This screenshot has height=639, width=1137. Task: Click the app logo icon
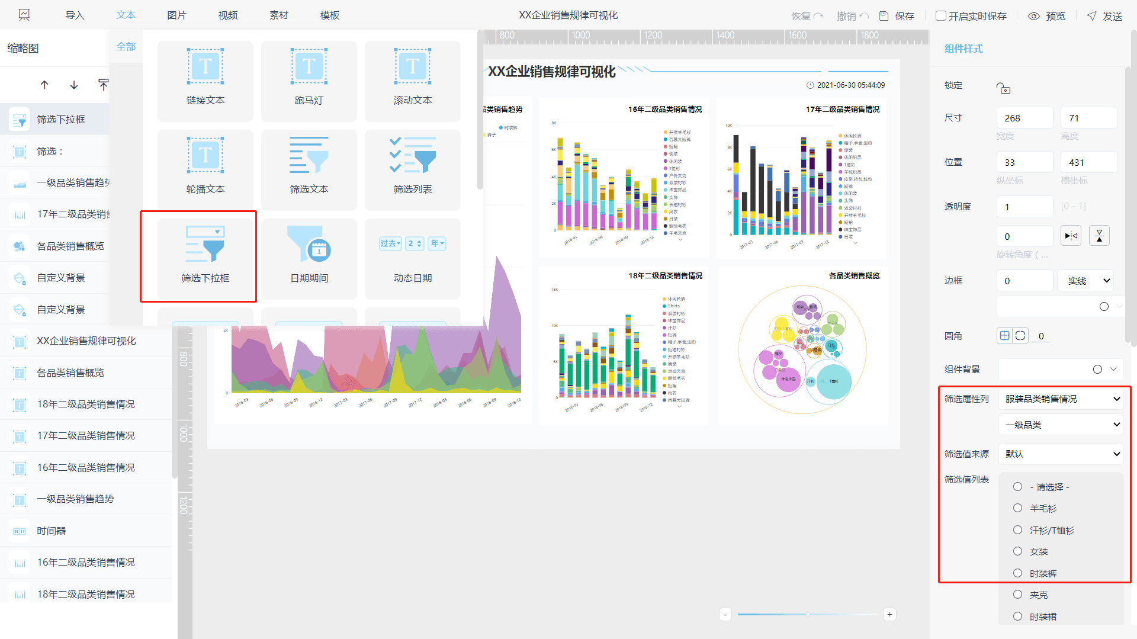click(24, 15)
